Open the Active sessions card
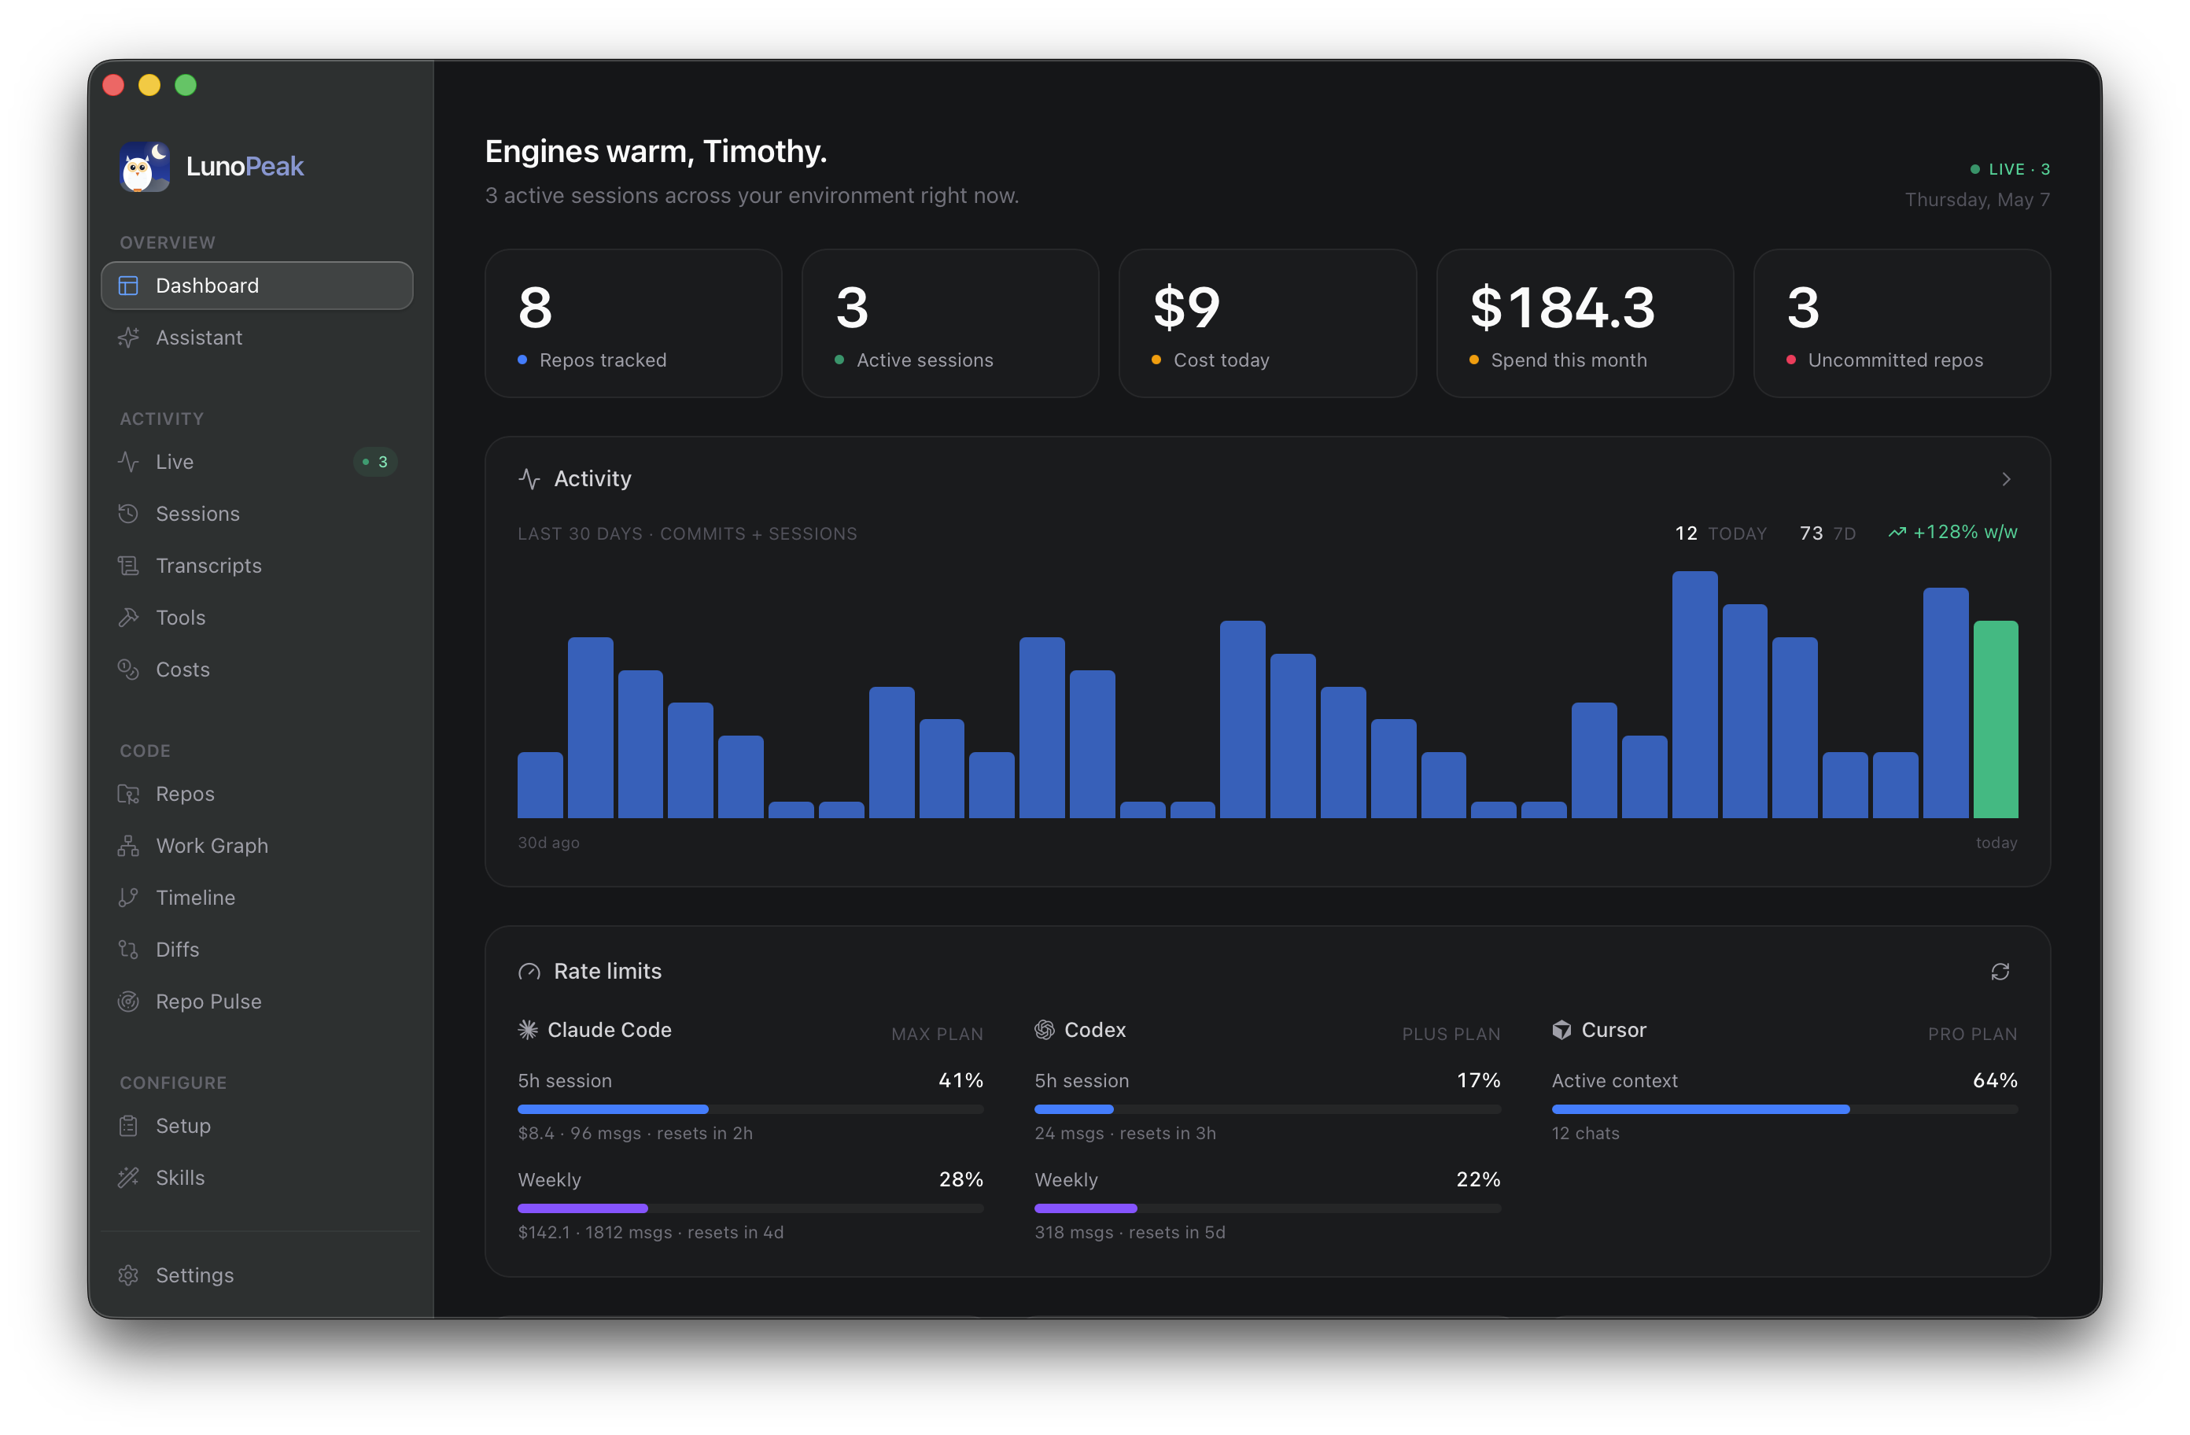The image size is (2190, 1435). pos(949,323)
